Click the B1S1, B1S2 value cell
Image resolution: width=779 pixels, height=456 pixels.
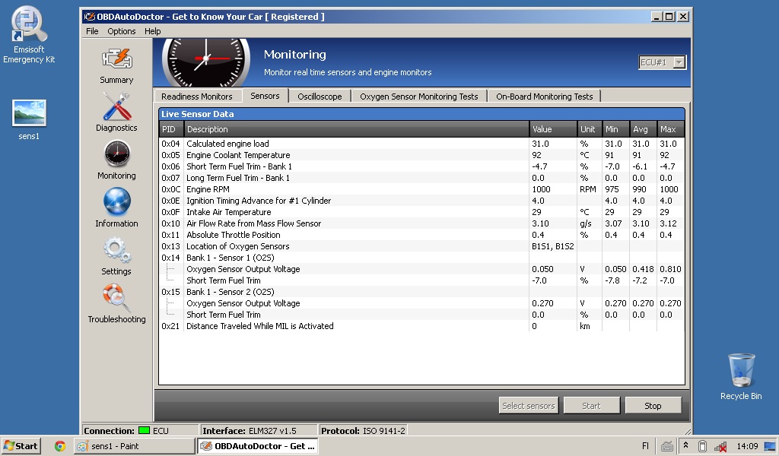(553, 246)
